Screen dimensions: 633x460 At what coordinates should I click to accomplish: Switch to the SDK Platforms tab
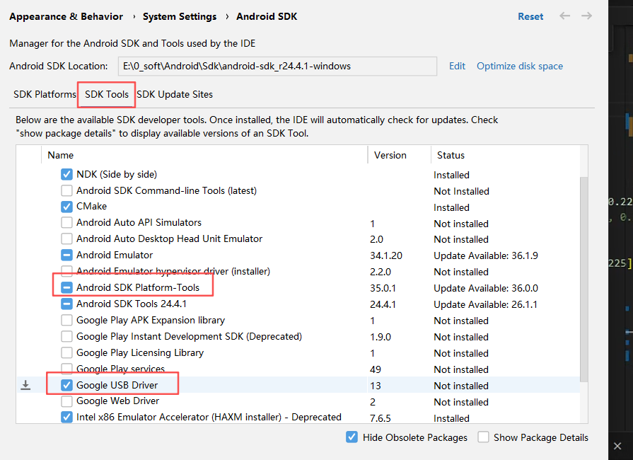click(45, 94)
